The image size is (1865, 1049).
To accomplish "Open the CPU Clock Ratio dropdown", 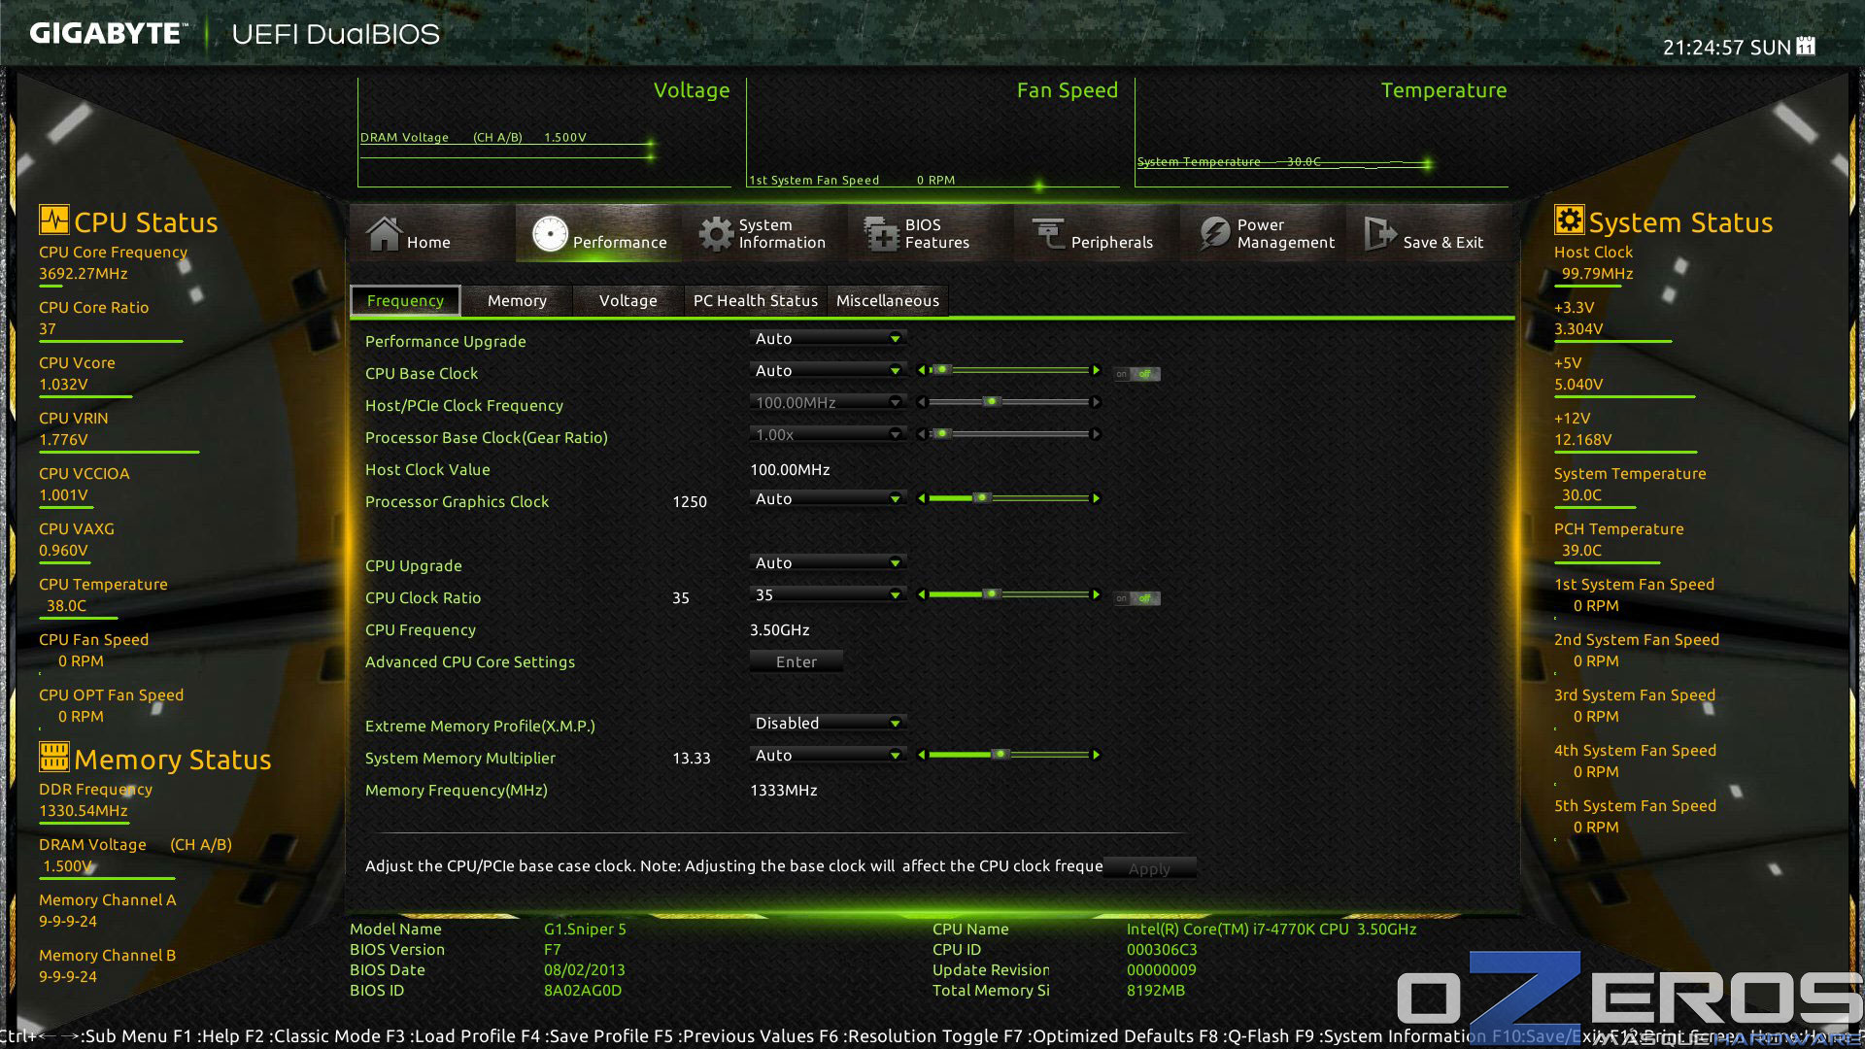I will click(x=828, y=594).
